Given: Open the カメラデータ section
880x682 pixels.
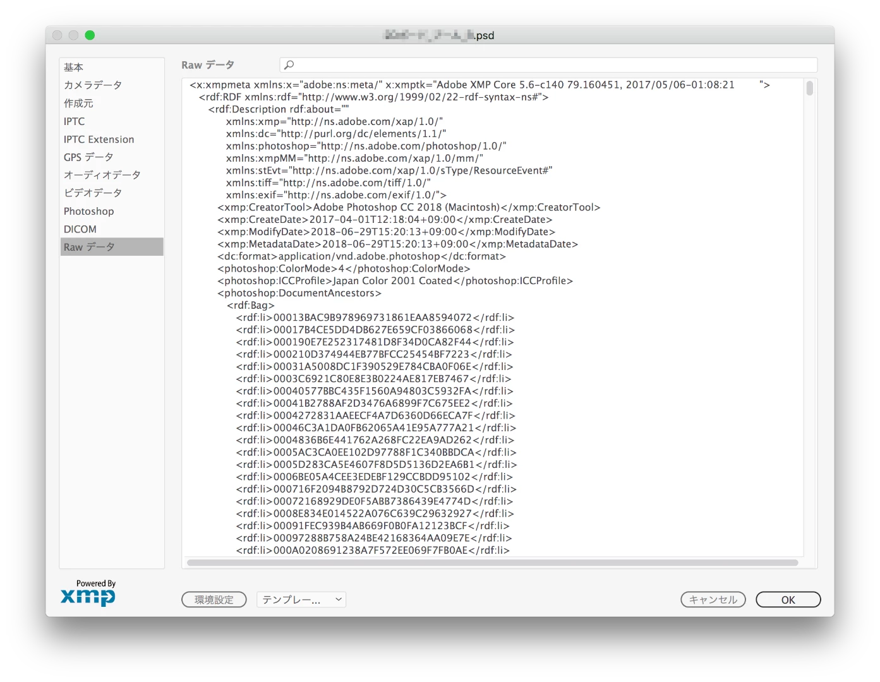Looking at the screenshot, I should (x=112, y=85).
